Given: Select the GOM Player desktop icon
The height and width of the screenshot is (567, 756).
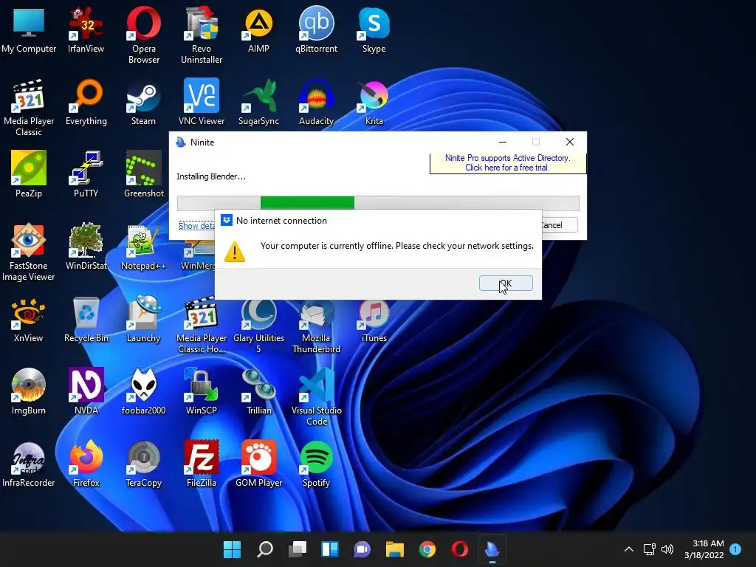Looking at the screenshot, I should coord(259,464).
